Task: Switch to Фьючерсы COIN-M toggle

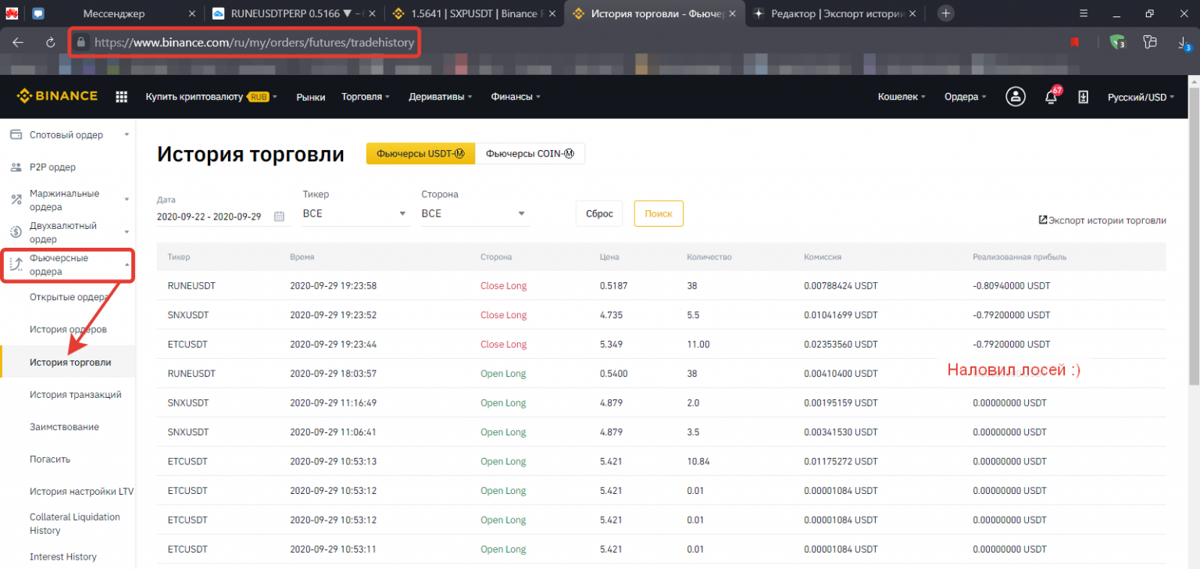Action: click(x=530, y=154)
